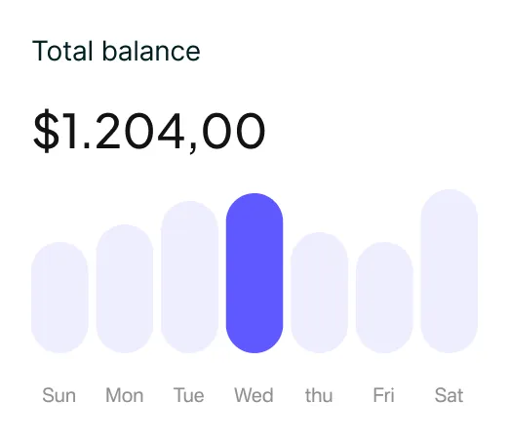Click the Total balance heading

116,51
